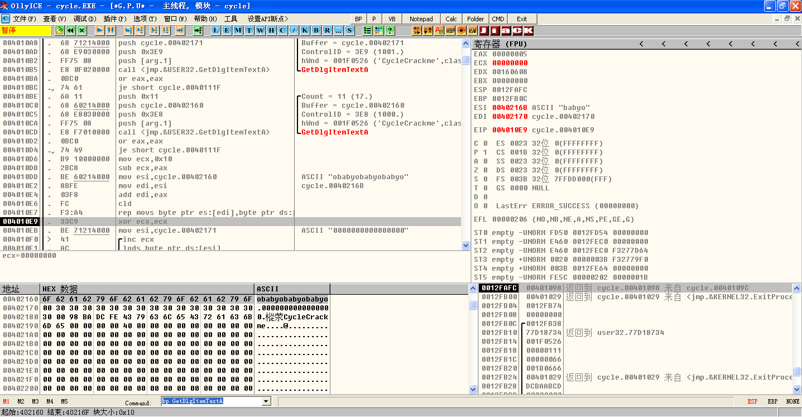Open the 查看(V) menu
The image size is (802, 417).
pos(54,19)
